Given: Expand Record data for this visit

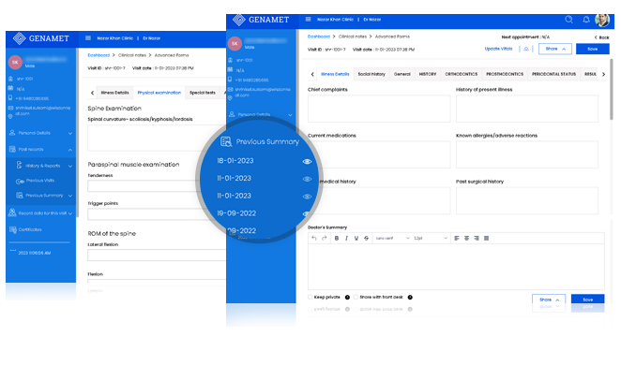Looking at the screenshot, I should click(x=40, y=213).
